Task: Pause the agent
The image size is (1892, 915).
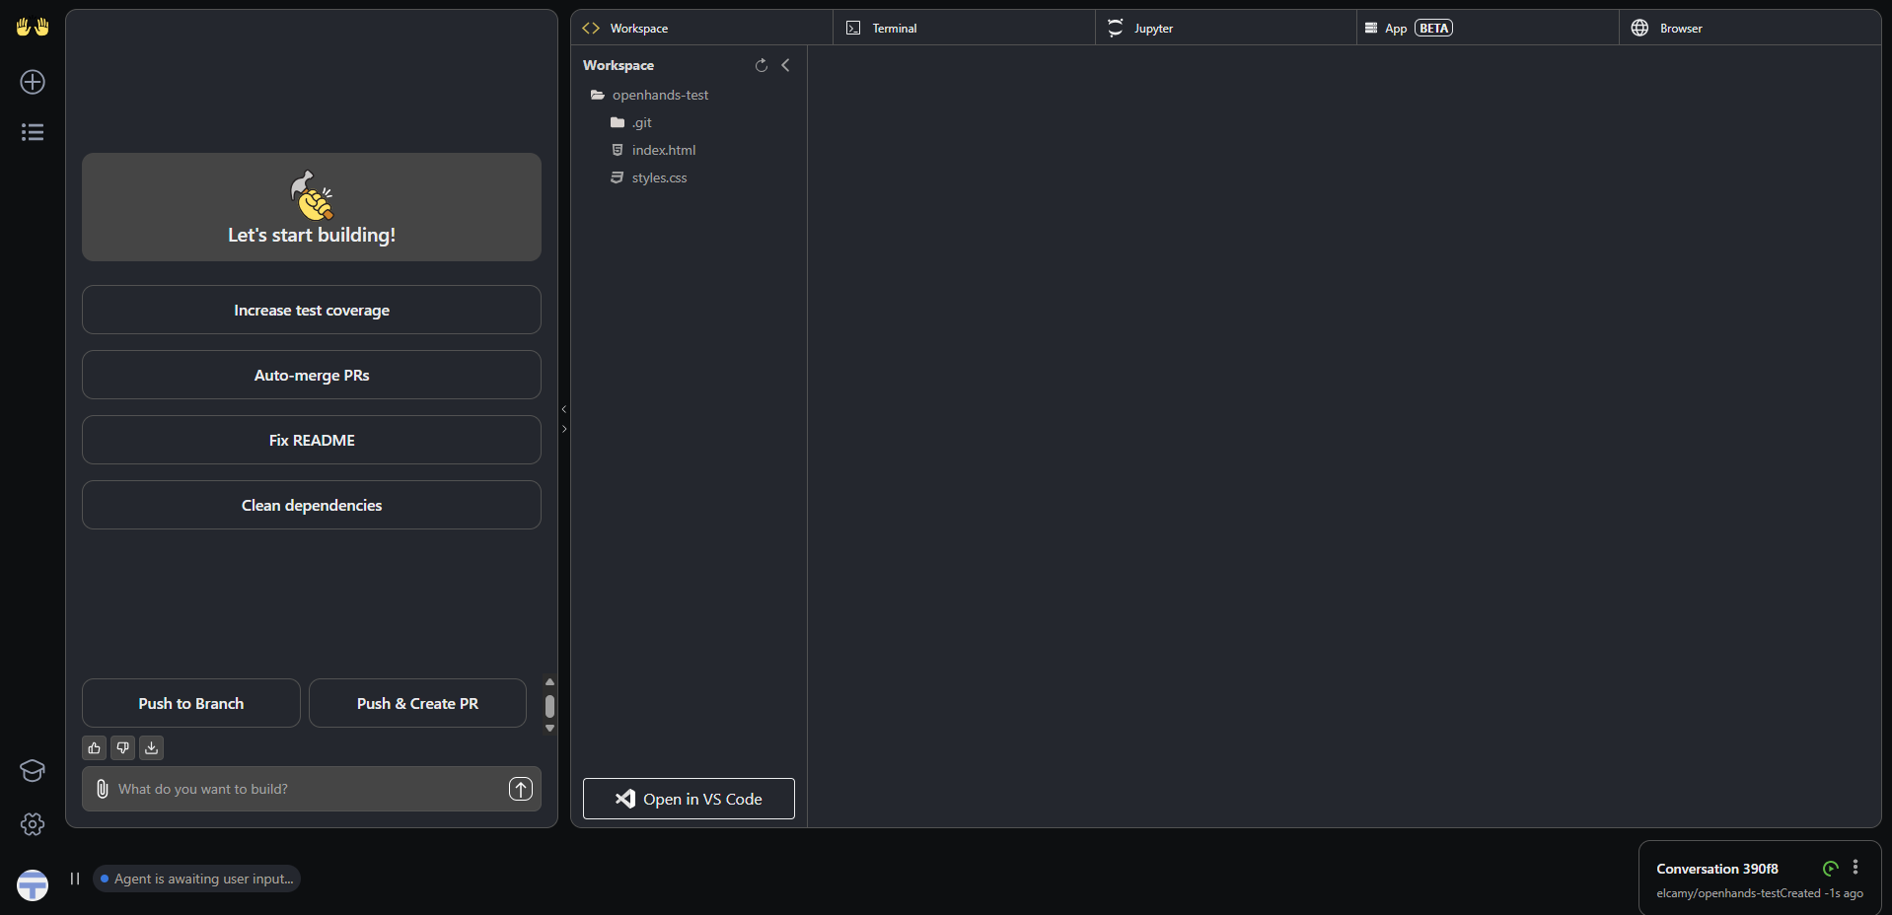Action: tap(75, 879)
